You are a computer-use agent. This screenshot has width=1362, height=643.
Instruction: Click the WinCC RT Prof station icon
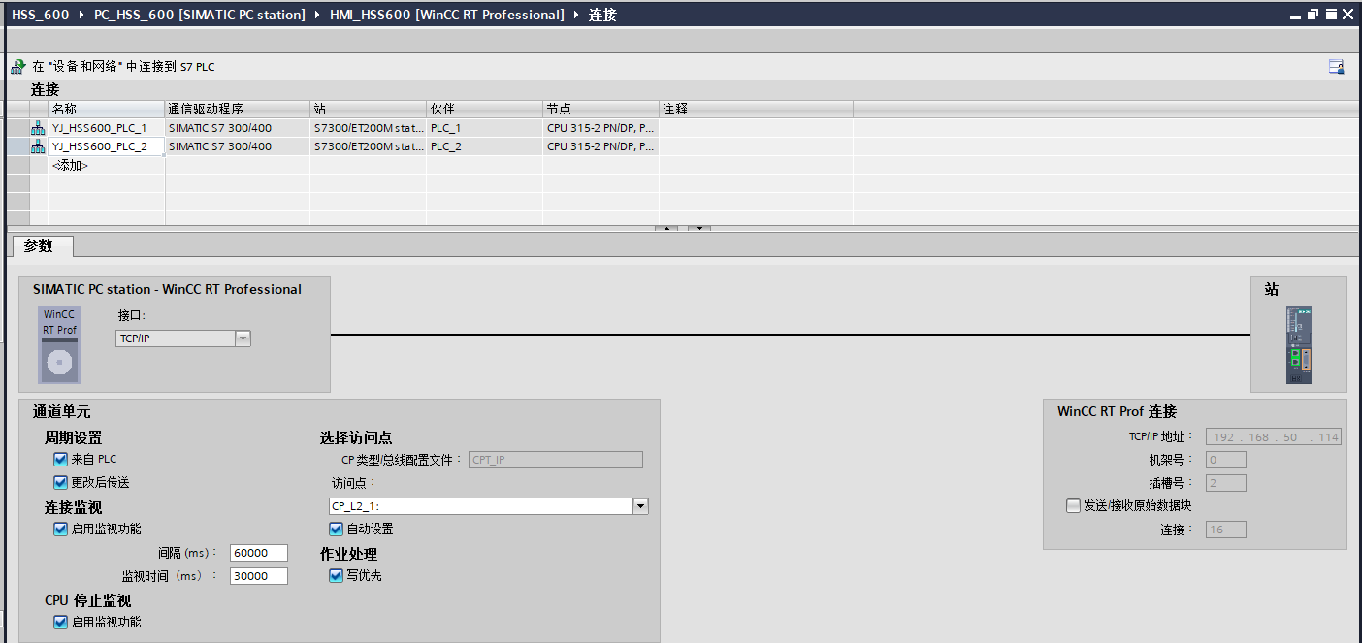click(59, 344)
